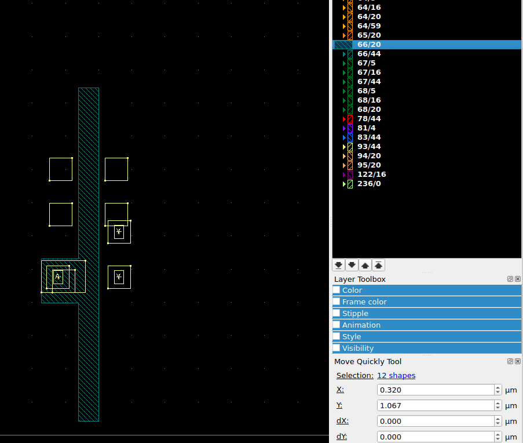Click the red 78/44 color swatch
Viewport: 523px width, 443px height.
(x=350, y=119)
